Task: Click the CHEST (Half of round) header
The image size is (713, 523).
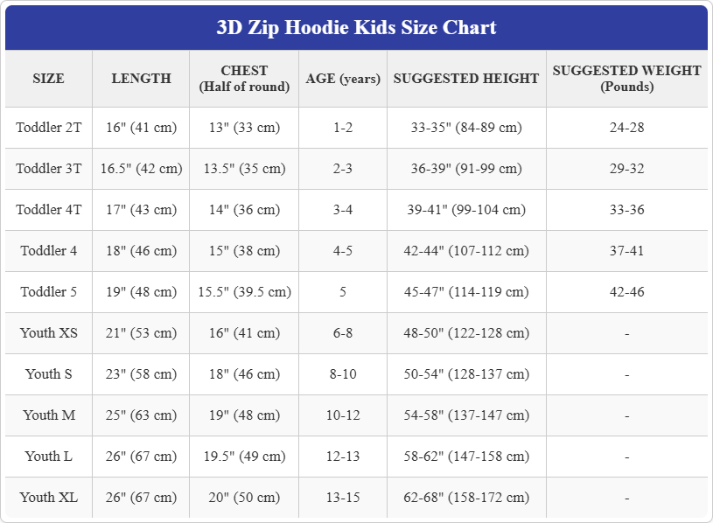Action: [244, 79]
